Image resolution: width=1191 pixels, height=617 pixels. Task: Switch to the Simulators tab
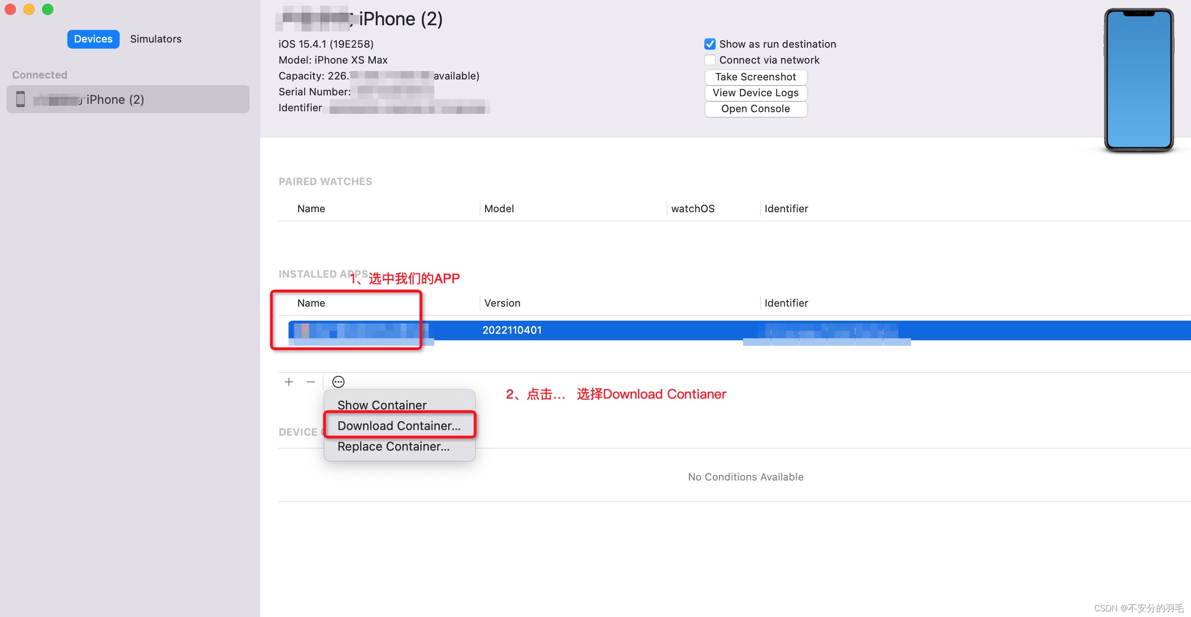156,39
